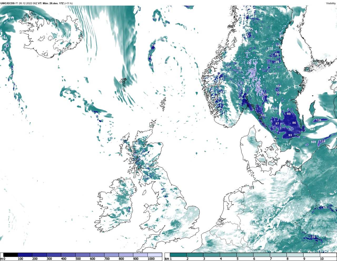The width and height of the screenshot is (337, 261).
Task: Click the map value '124'
Action: point(323,141)
